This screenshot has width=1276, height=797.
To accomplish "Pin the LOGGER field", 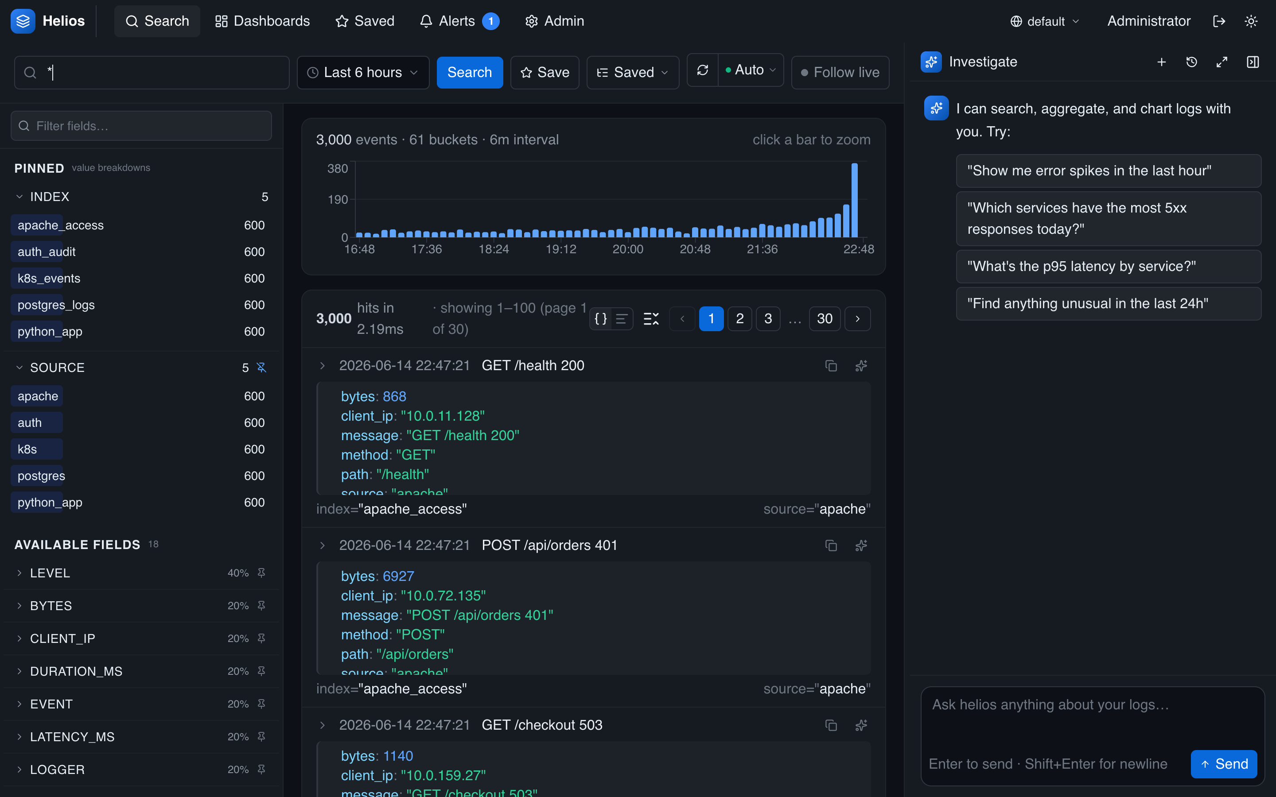I will (x=261, y=770).
